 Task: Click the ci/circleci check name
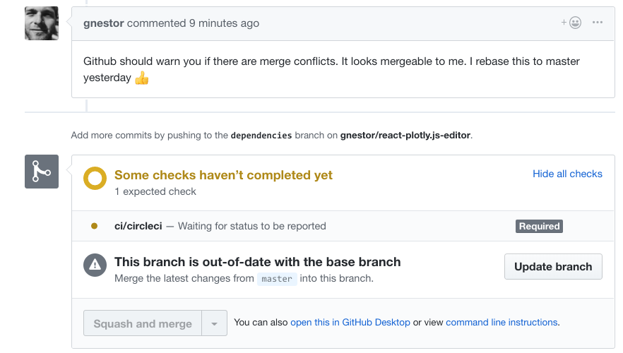click(x=138, y=227)
